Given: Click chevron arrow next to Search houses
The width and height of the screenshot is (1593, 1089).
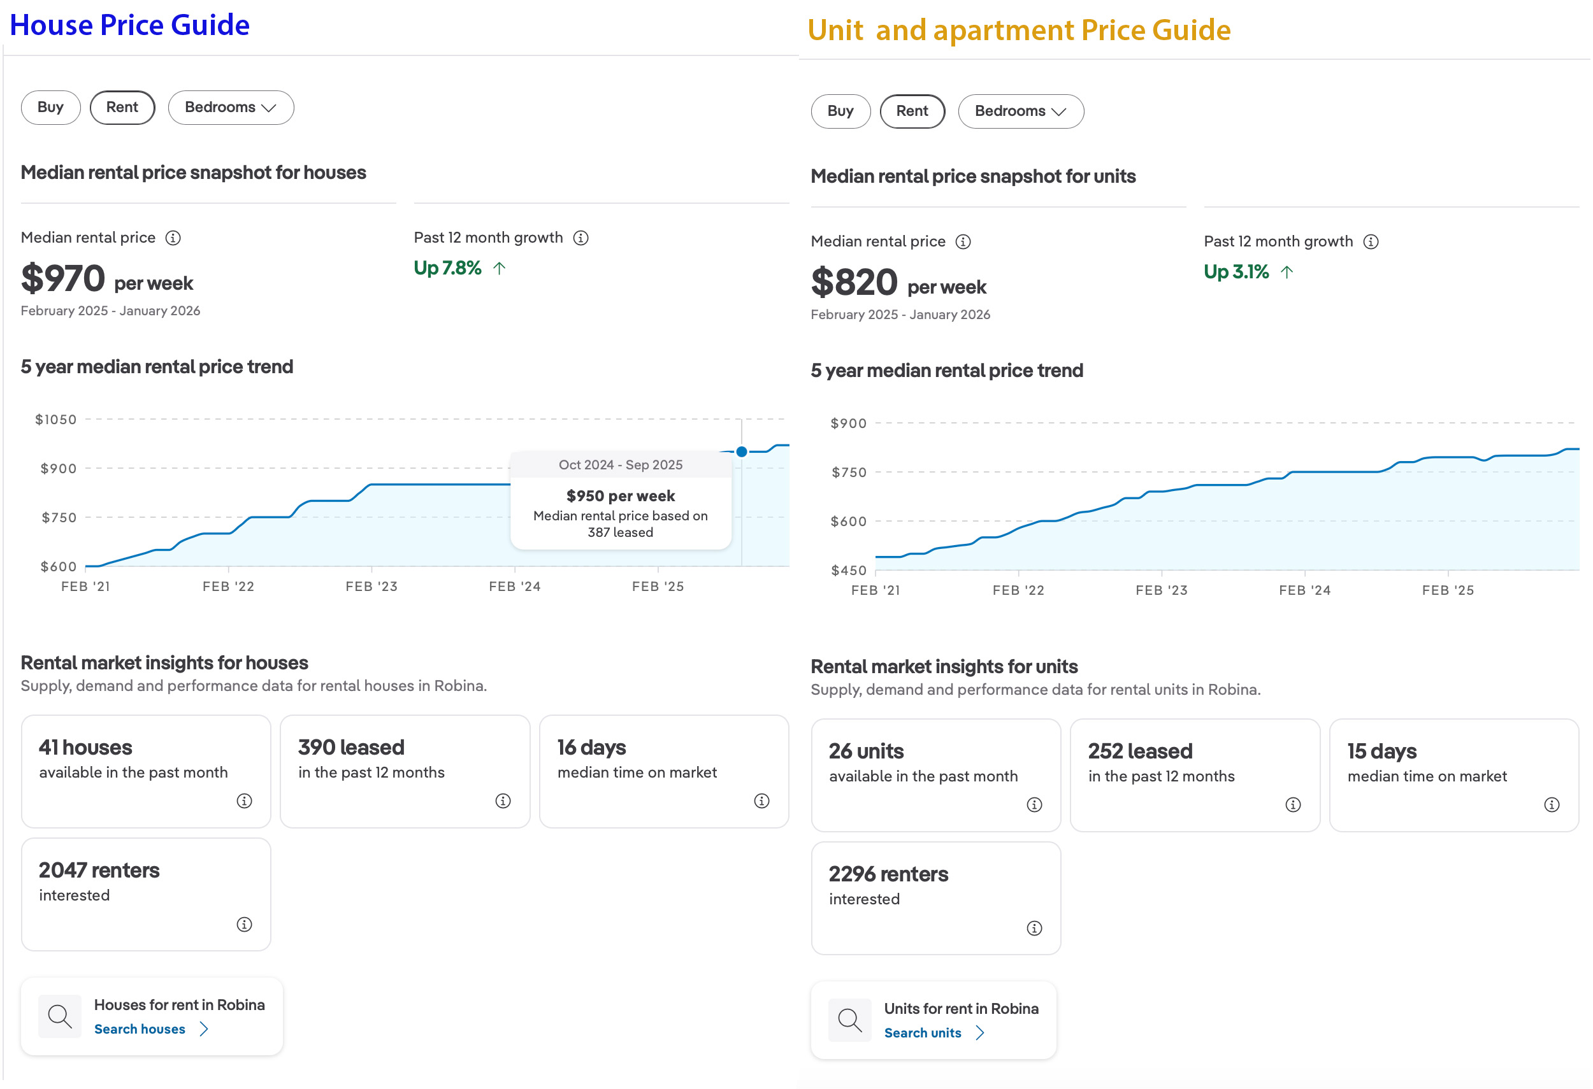Looking at the screenshot, I should click(x=203, y=1030).
